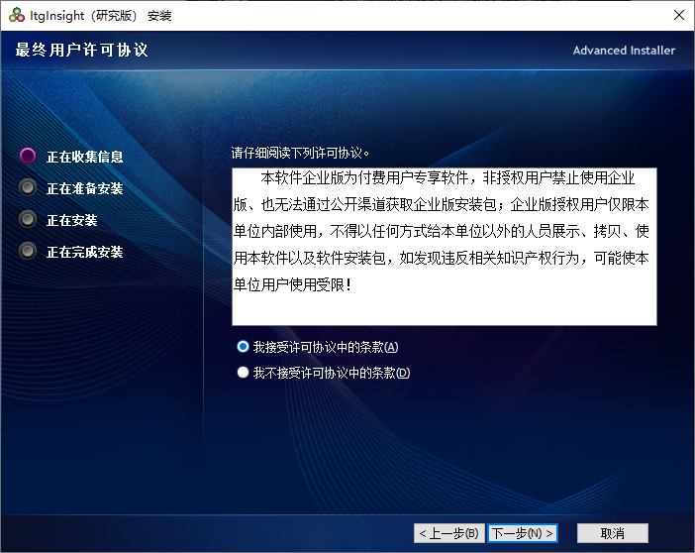
Task: Click inside the license agreement text box
Action: click(x=445, y=247)
